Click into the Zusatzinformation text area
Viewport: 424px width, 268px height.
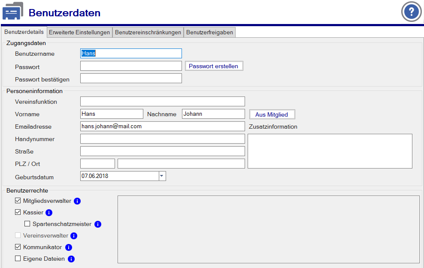(330, 151)
